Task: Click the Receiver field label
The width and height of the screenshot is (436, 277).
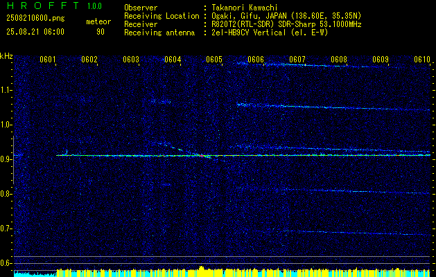Action: pos(141,24)
